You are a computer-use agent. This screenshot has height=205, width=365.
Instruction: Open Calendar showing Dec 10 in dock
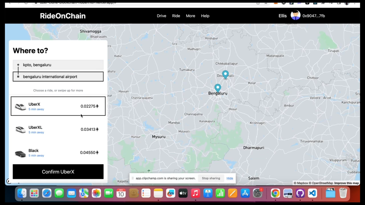[121, 193]
